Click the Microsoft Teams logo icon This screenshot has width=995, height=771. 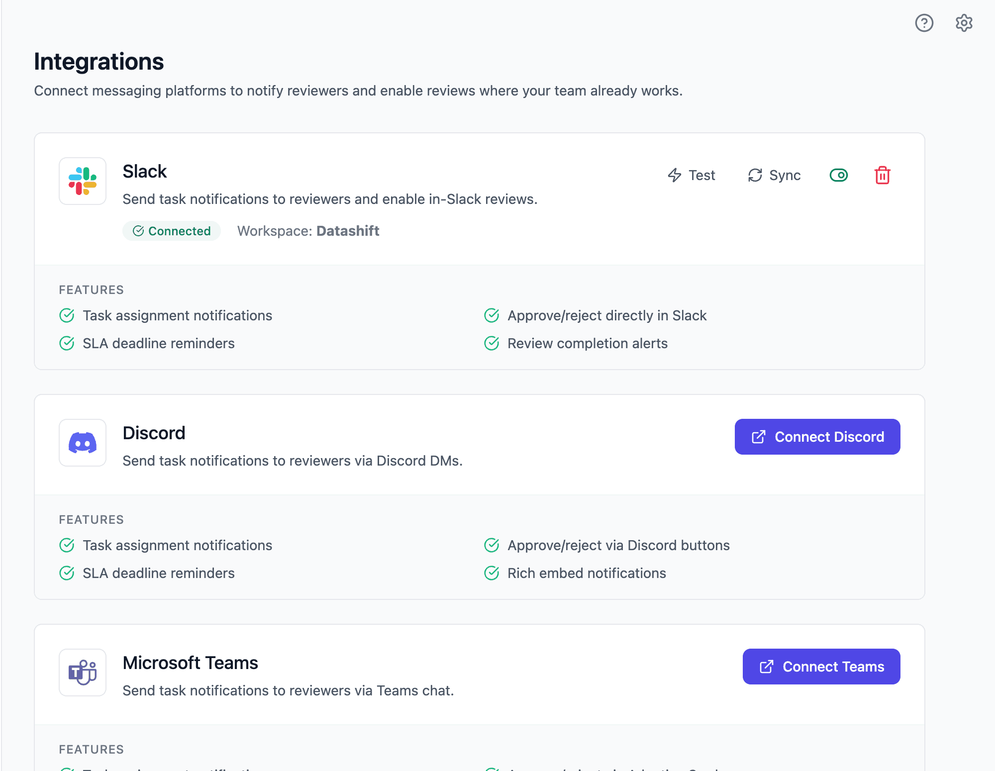pyautogui.click(x=82, y=673)
